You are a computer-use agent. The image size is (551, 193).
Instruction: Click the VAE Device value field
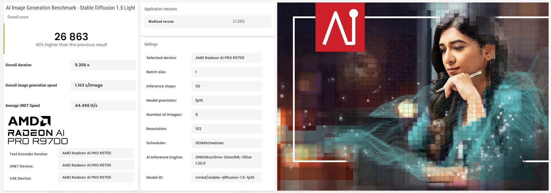96,177
